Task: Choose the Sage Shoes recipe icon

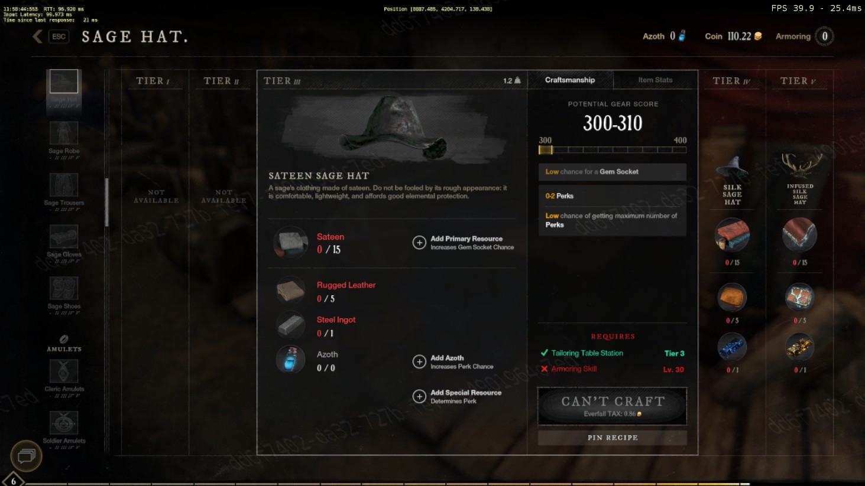Action: pyautogui.click(x=64, y=288)
